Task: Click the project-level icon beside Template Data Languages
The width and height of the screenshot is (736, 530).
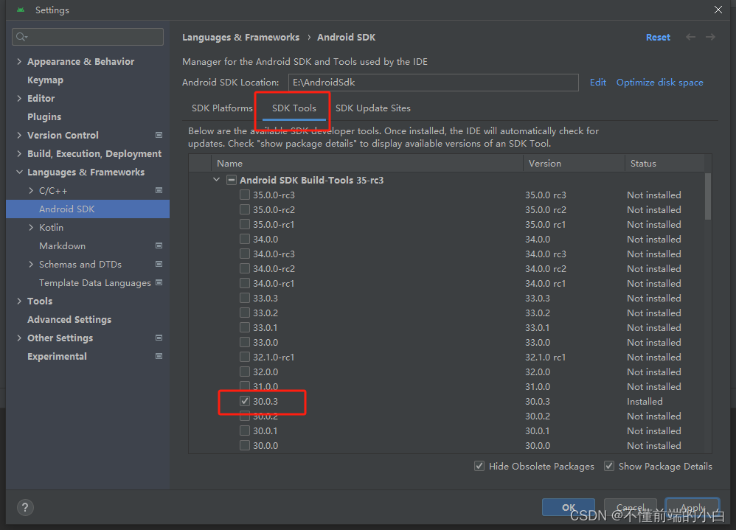Action: (159, 282)
